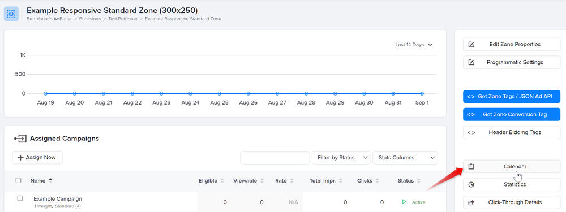The height and width of the screenshot is (212, 566).
Task: Focus the campaign search field
Action: click(x=275, y=158)
